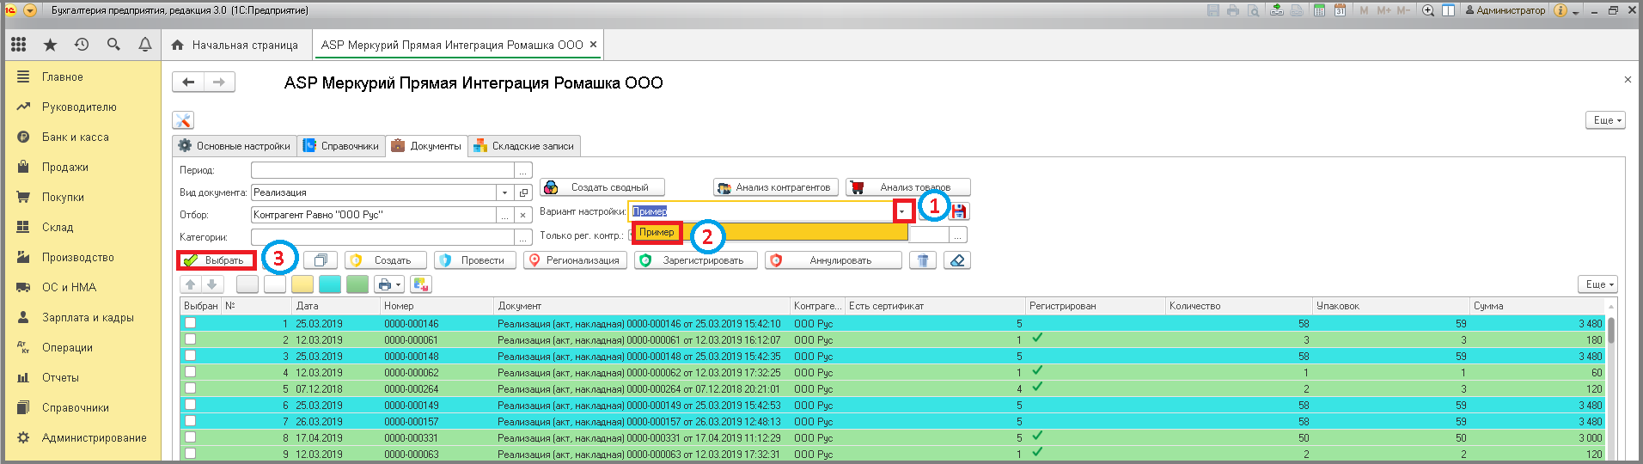Viewport: 1643px width, 464px height.
Task: Move row up with arrow icon
Action: (191, 284)
